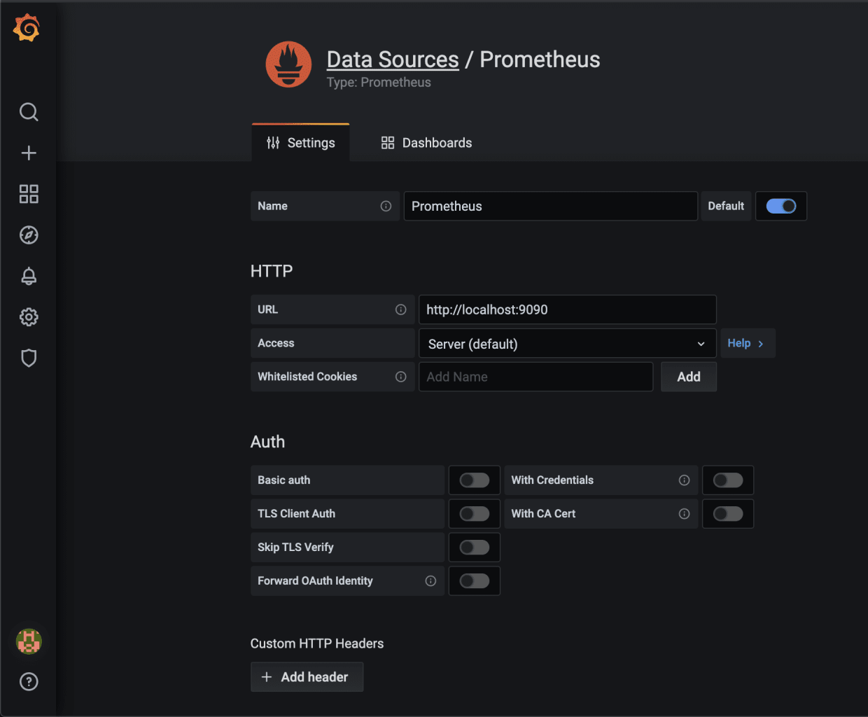The width and height of the screenshot is (868, 717).
Task: Open the Dashboards grid icon in sidebar
Action: 29,194
